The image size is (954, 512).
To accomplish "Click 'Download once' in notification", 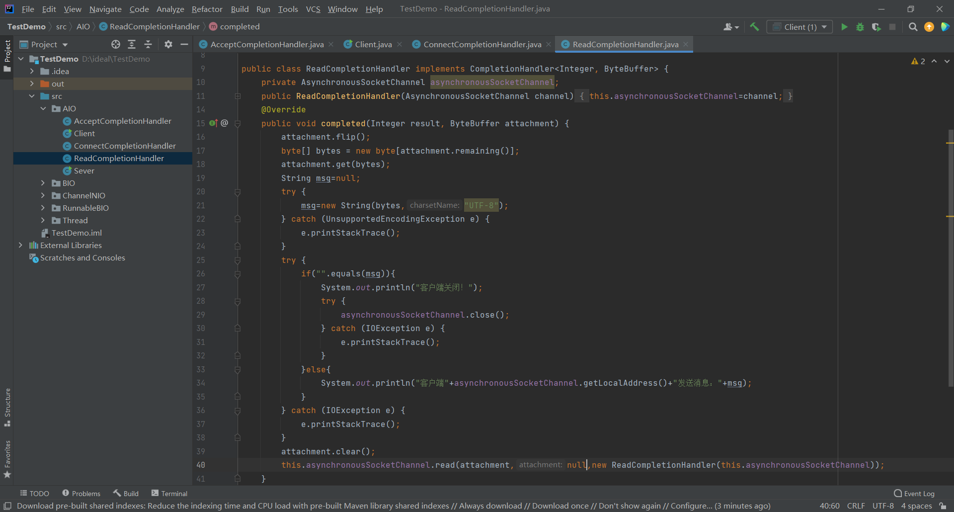I will (x=560, y=506).
